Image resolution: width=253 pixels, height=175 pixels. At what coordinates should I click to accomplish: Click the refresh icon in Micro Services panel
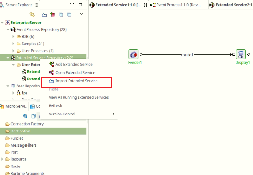[25, 116]
